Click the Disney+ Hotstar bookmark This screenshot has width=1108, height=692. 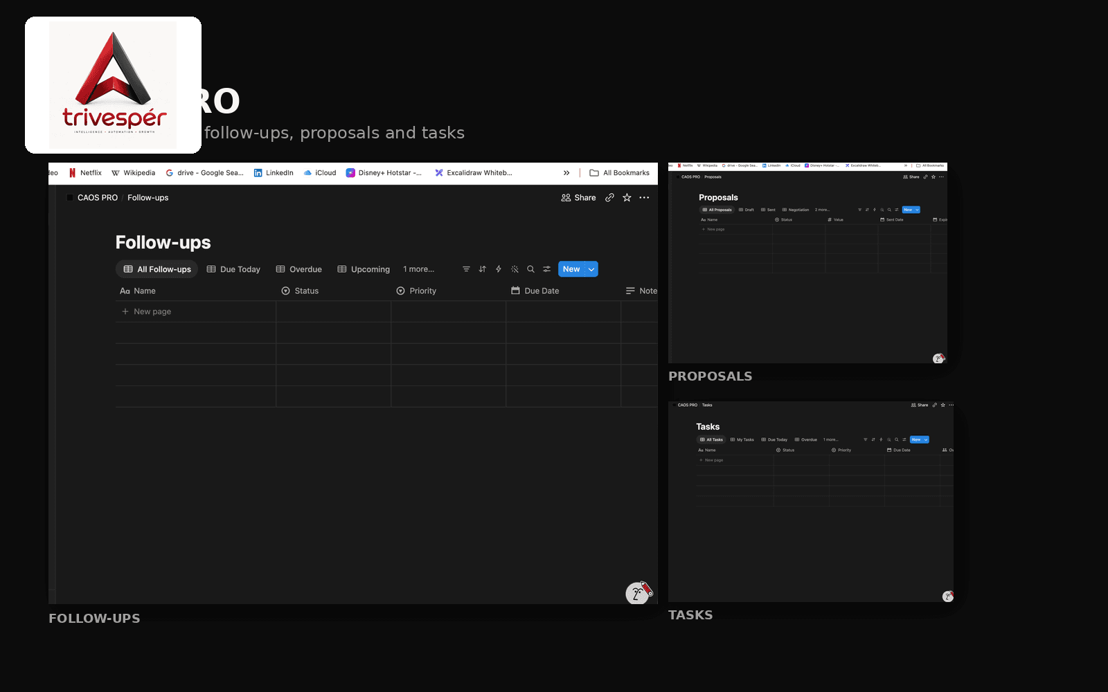coord(384,173)
